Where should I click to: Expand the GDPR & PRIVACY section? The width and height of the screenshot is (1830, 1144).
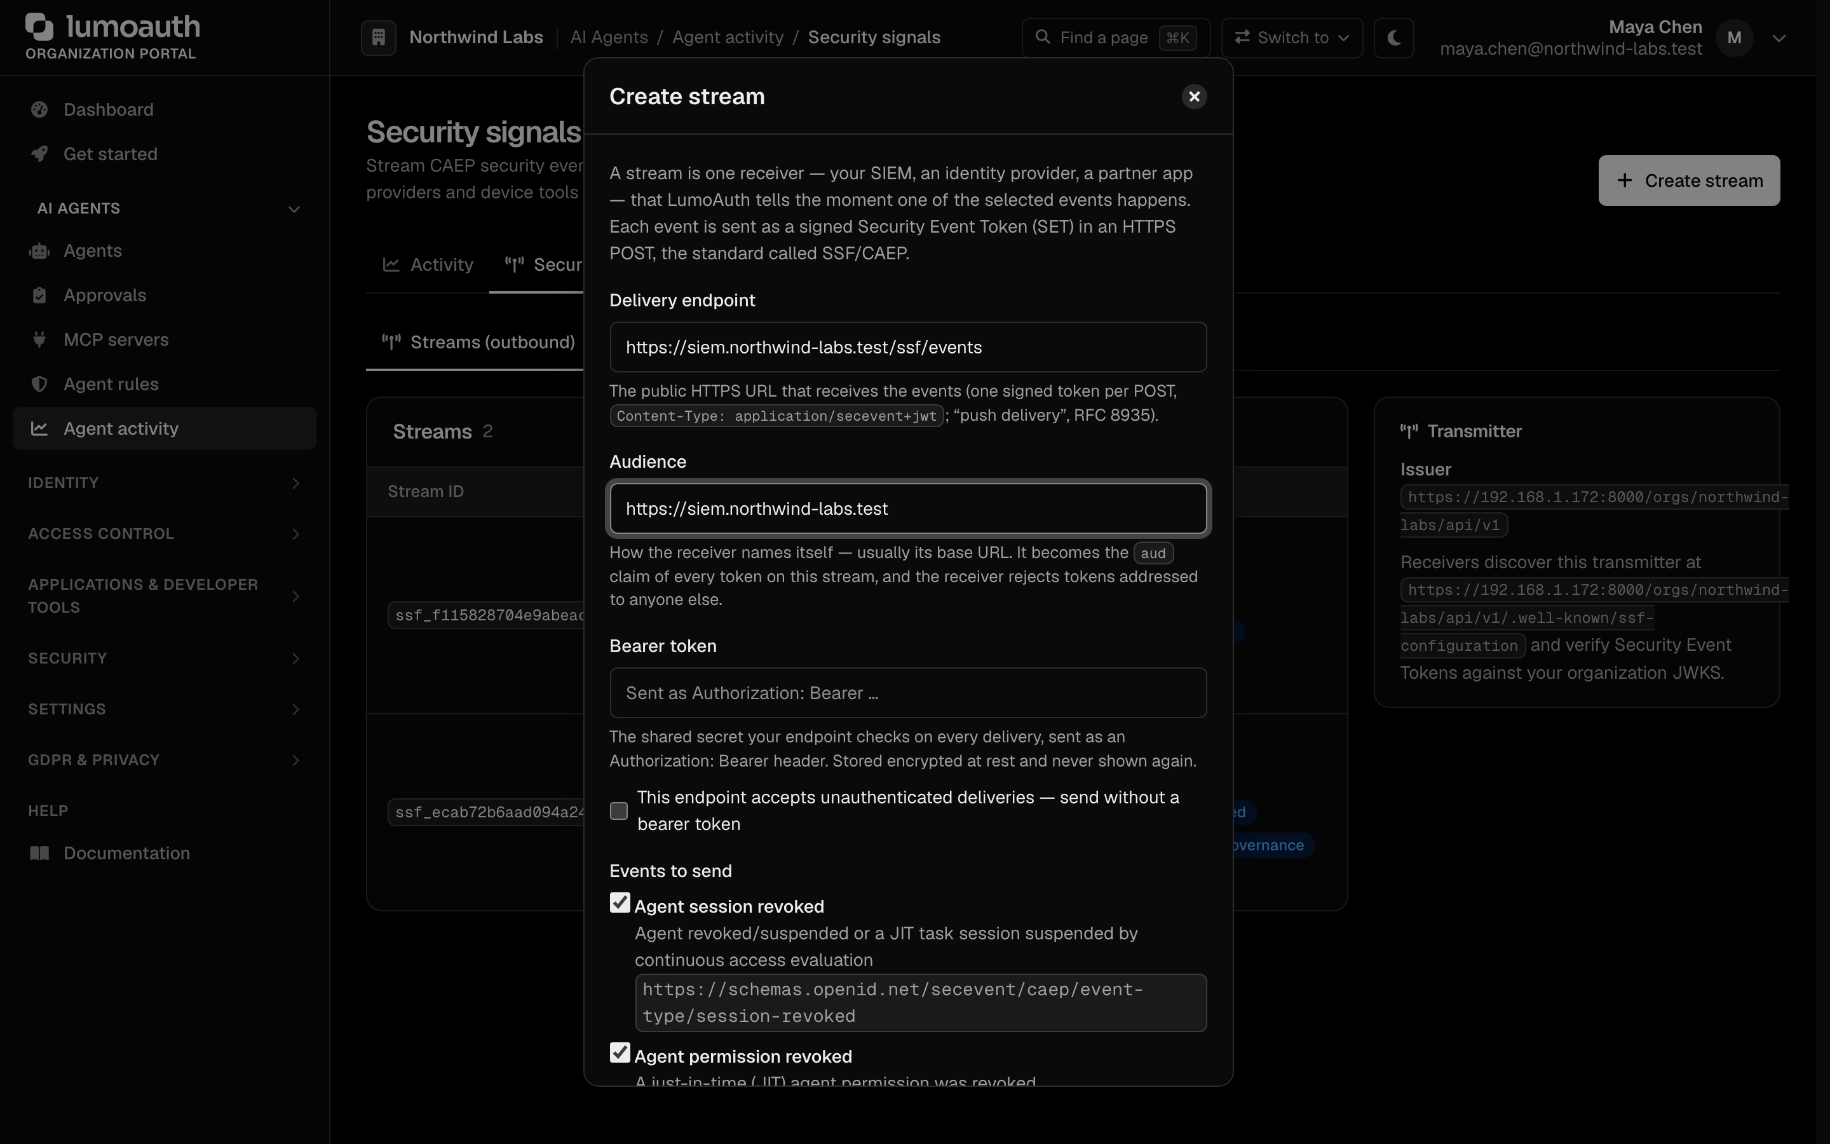164,759
